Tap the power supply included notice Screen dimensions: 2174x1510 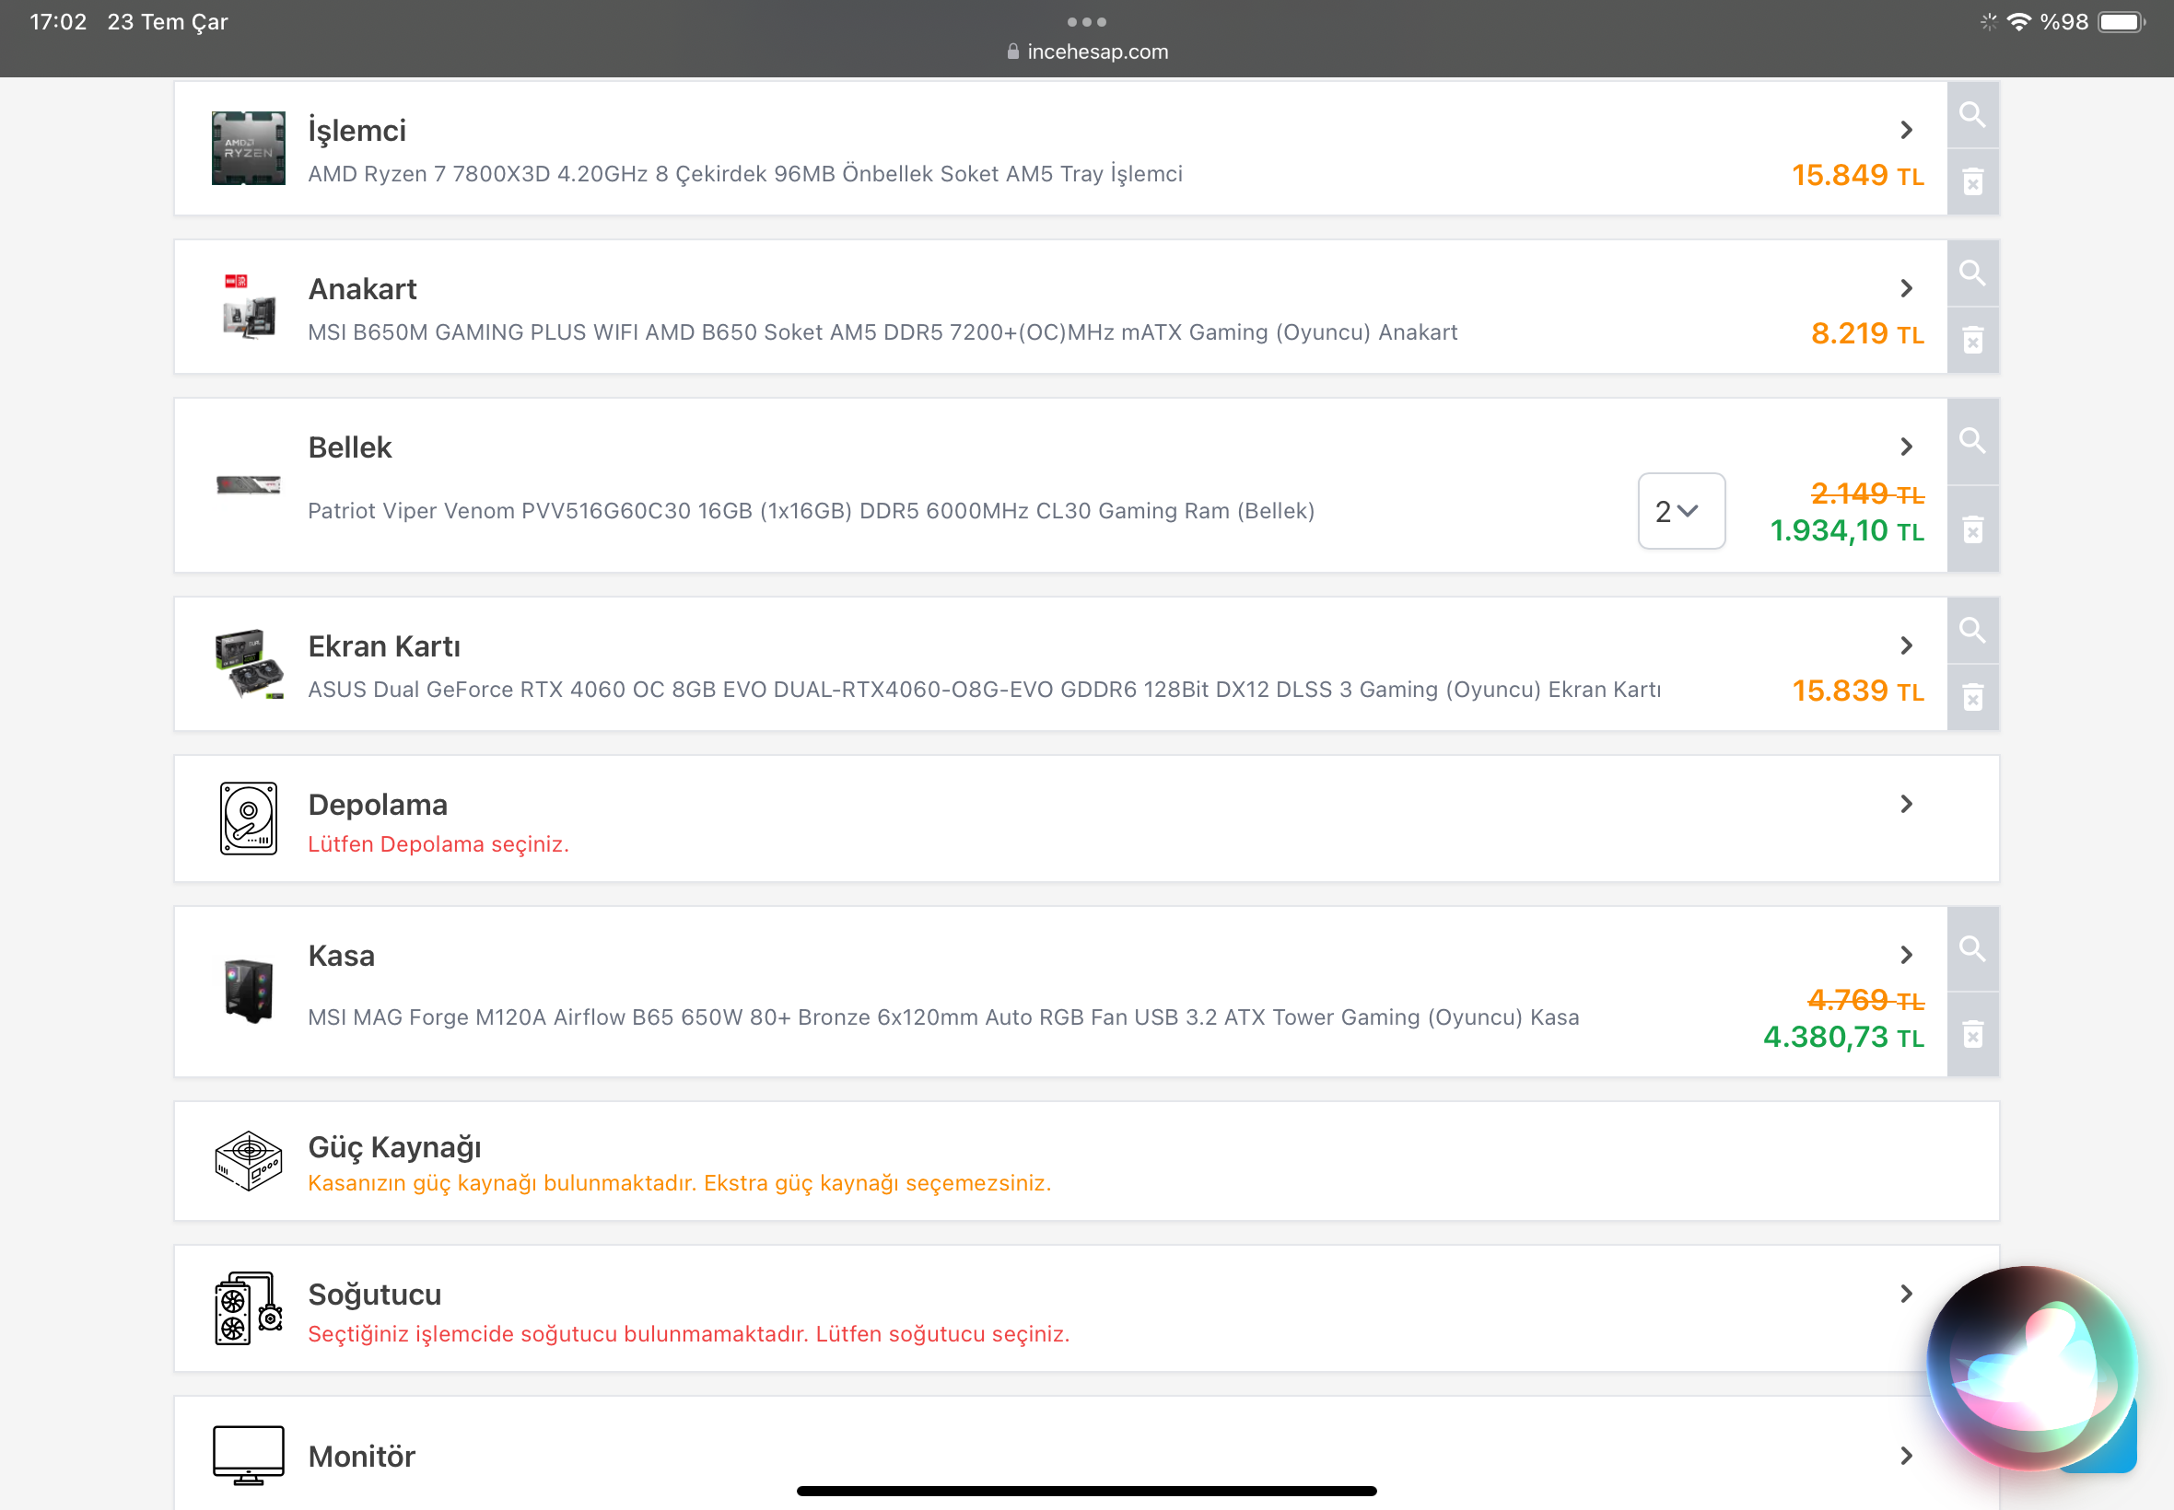tap(680, 1183)
